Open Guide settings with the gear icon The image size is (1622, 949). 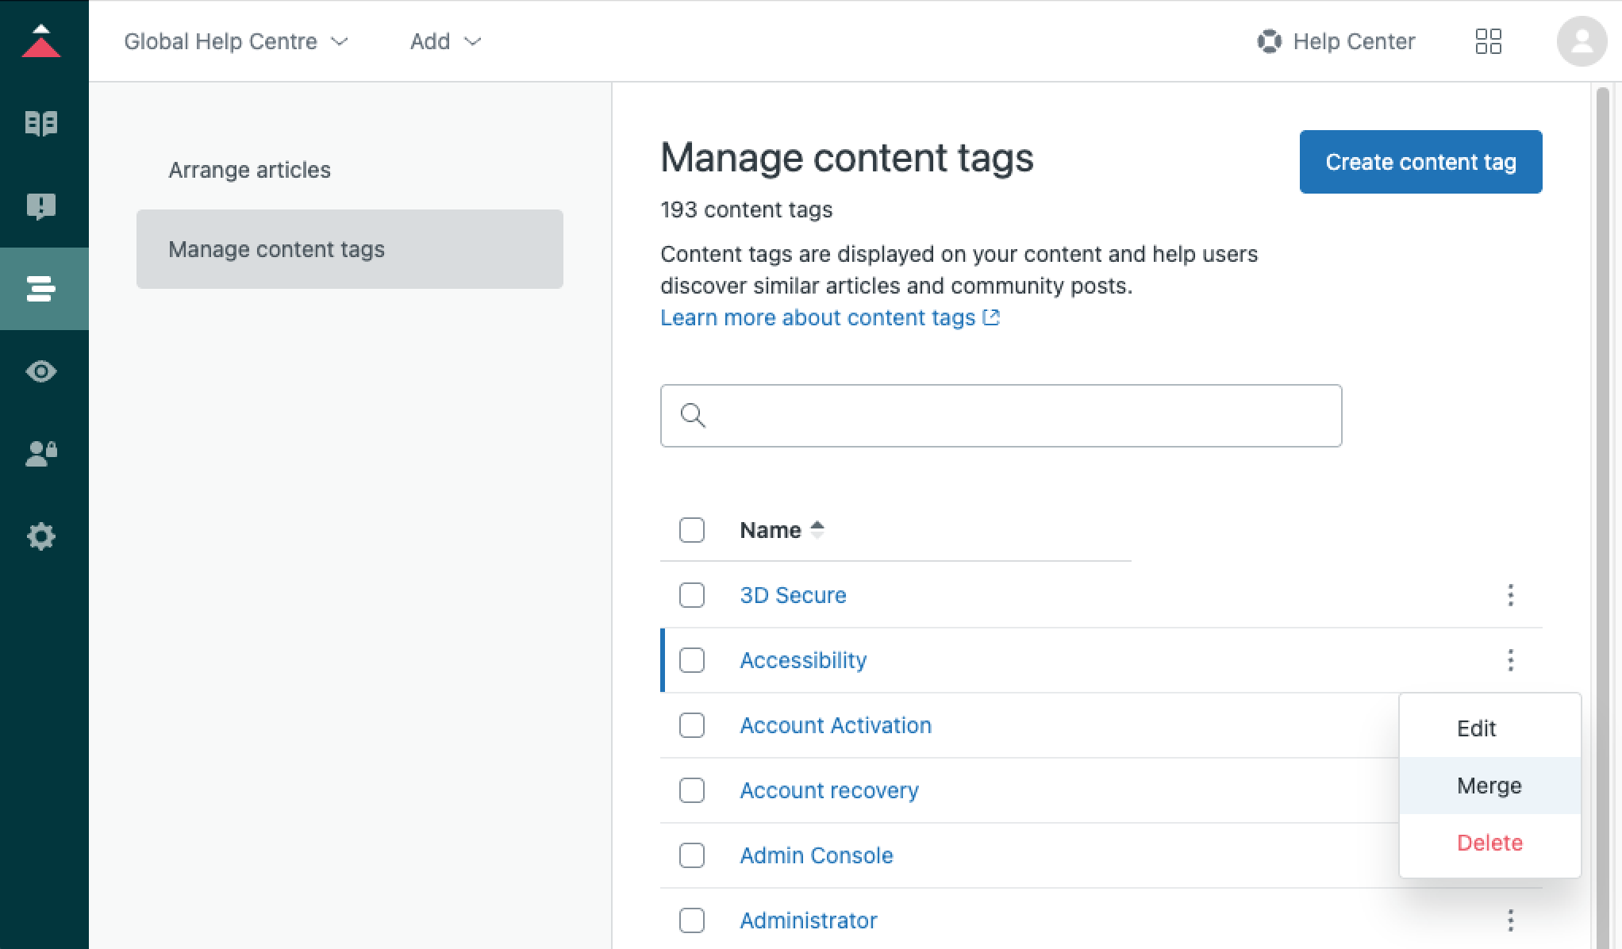click(42, 536)
